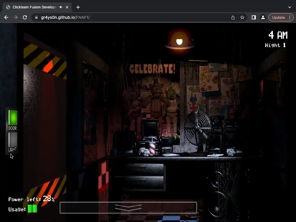Open a new browser tab

[x=78, y=7]
